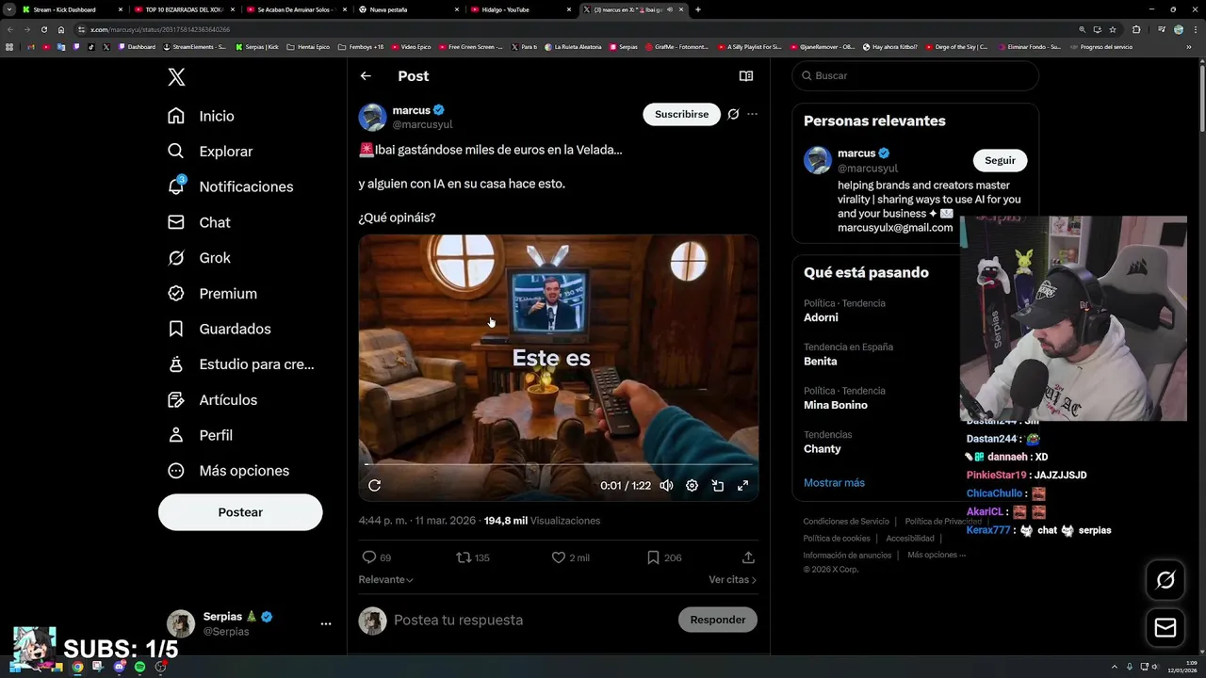Open marcus profile avatar in post
The width and height of the screenshot is (1206, 678).
(372, 117)
